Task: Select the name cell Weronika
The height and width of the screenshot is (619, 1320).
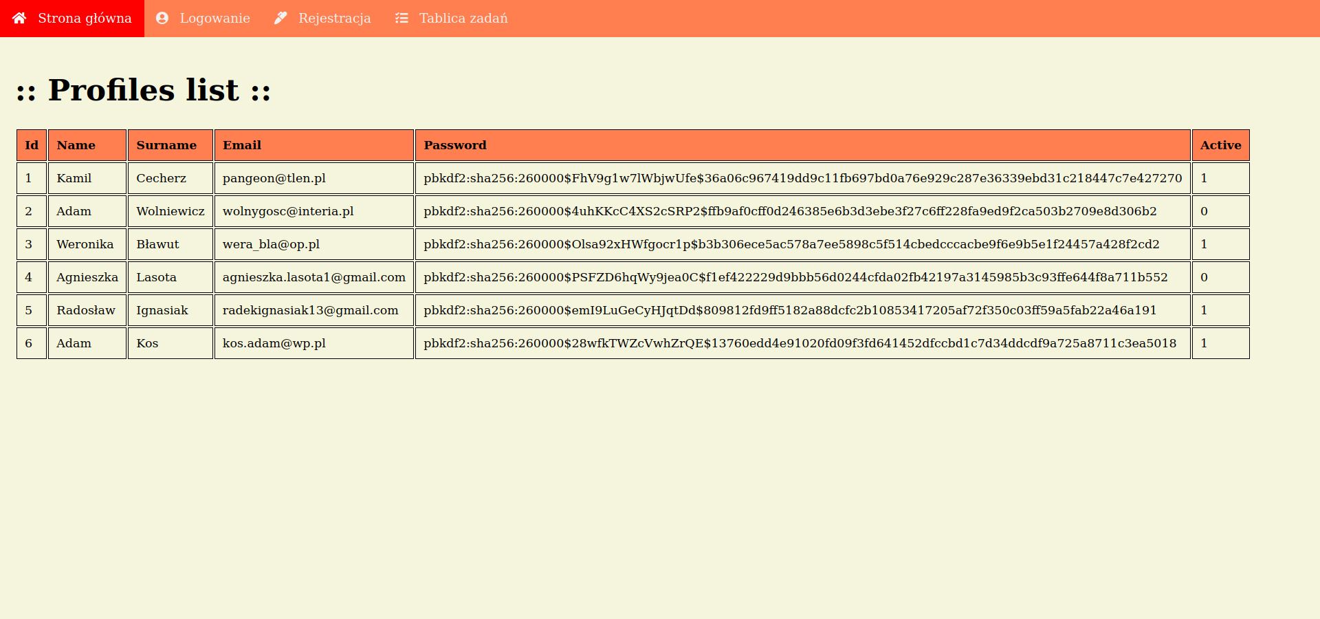Action: (87, 244)
